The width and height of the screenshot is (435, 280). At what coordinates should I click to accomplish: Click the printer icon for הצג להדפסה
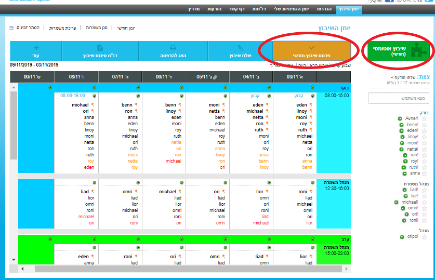[173, 47]
